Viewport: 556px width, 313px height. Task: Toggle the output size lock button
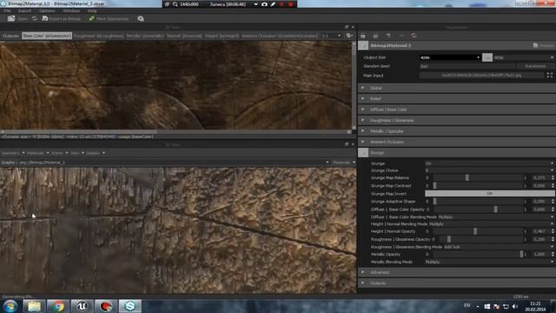point(487,57)
